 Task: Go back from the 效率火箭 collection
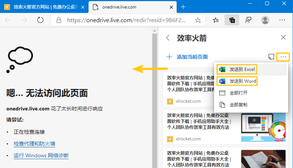(x=168, y=38)
